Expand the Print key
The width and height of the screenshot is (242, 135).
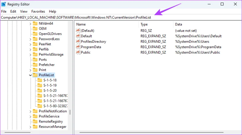30,70
